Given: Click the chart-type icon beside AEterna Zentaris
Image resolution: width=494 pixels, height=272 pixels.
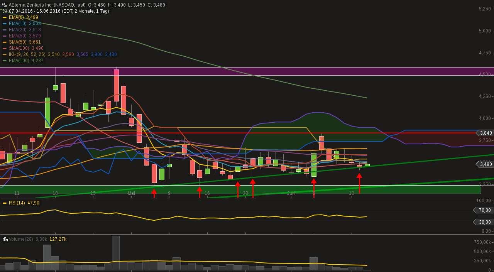Looking at the screenshot, I should [x=5, y=5].
